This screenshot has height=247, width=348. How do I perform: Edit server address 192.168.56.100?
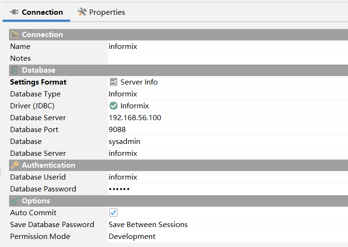[228, 118]
